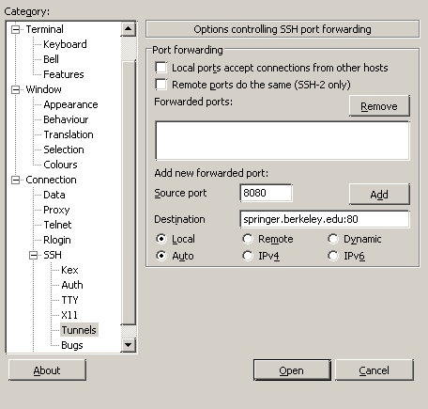The height and width of the screenshot is (409, 428).
Task: Choose the IPv4 radio option
Action: coord(248,256)
